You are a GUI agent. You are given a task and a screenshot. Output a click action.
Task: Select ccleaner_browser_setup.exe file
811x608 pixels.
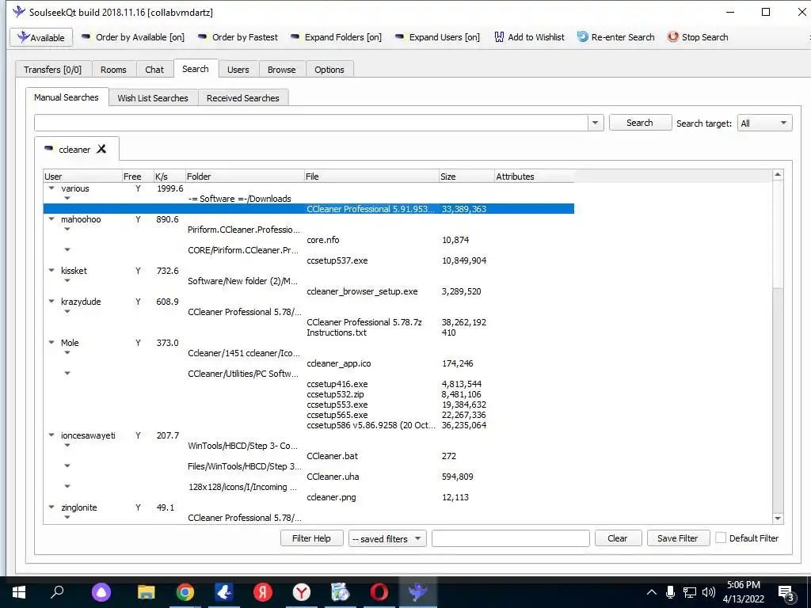tap(362, 291)
